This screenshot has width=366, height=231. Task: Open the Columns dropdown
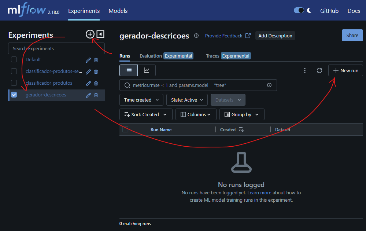(x=196, y=114)
